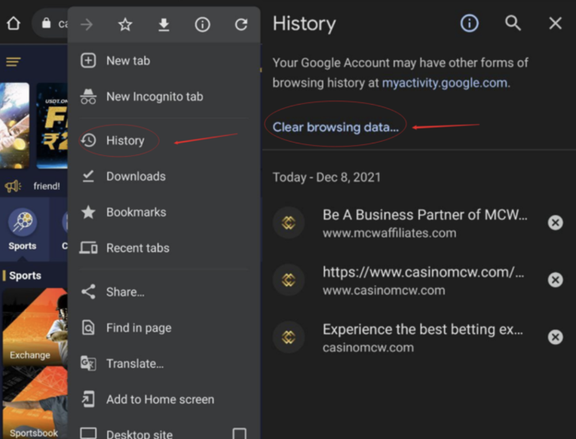
Task: Click the download page arrow icon
Action: 164,25
